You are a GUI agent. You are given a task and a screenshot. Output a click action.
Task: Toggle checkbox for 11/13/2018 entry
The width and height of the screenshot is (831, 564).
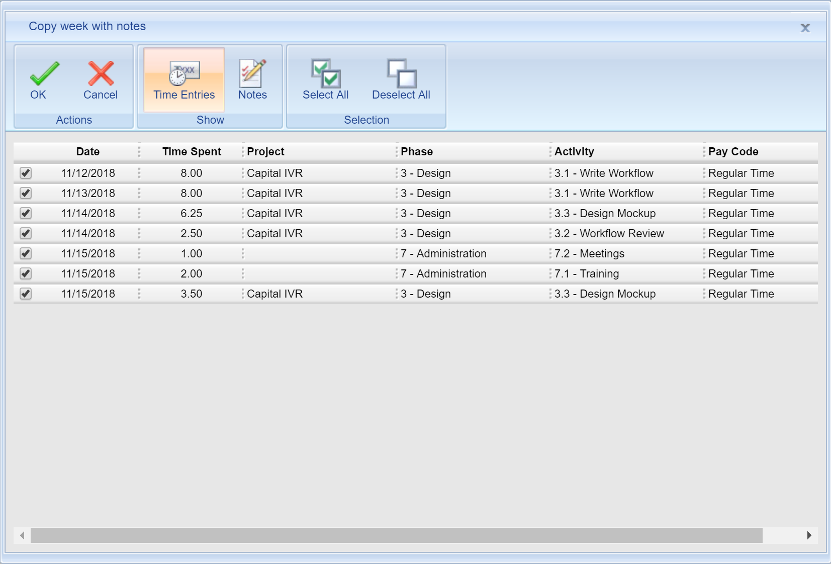(x=26, y=193)
